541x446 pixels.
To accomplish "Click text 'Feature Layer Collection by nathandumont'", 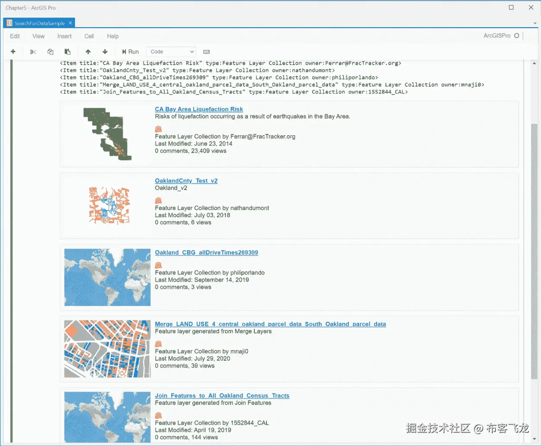I will [x=212, y=208].
